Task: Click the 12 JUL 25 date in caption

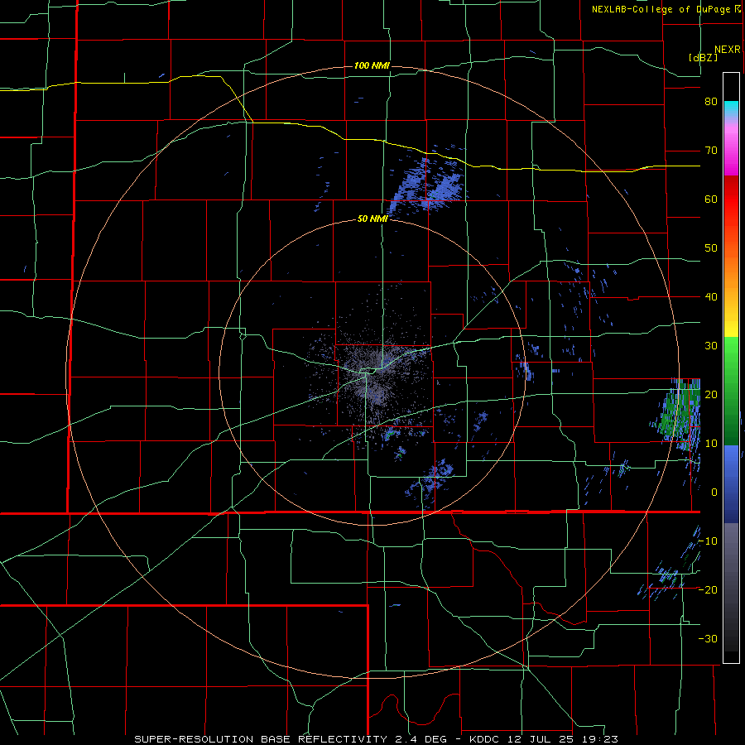Action: tap(541, 739)
